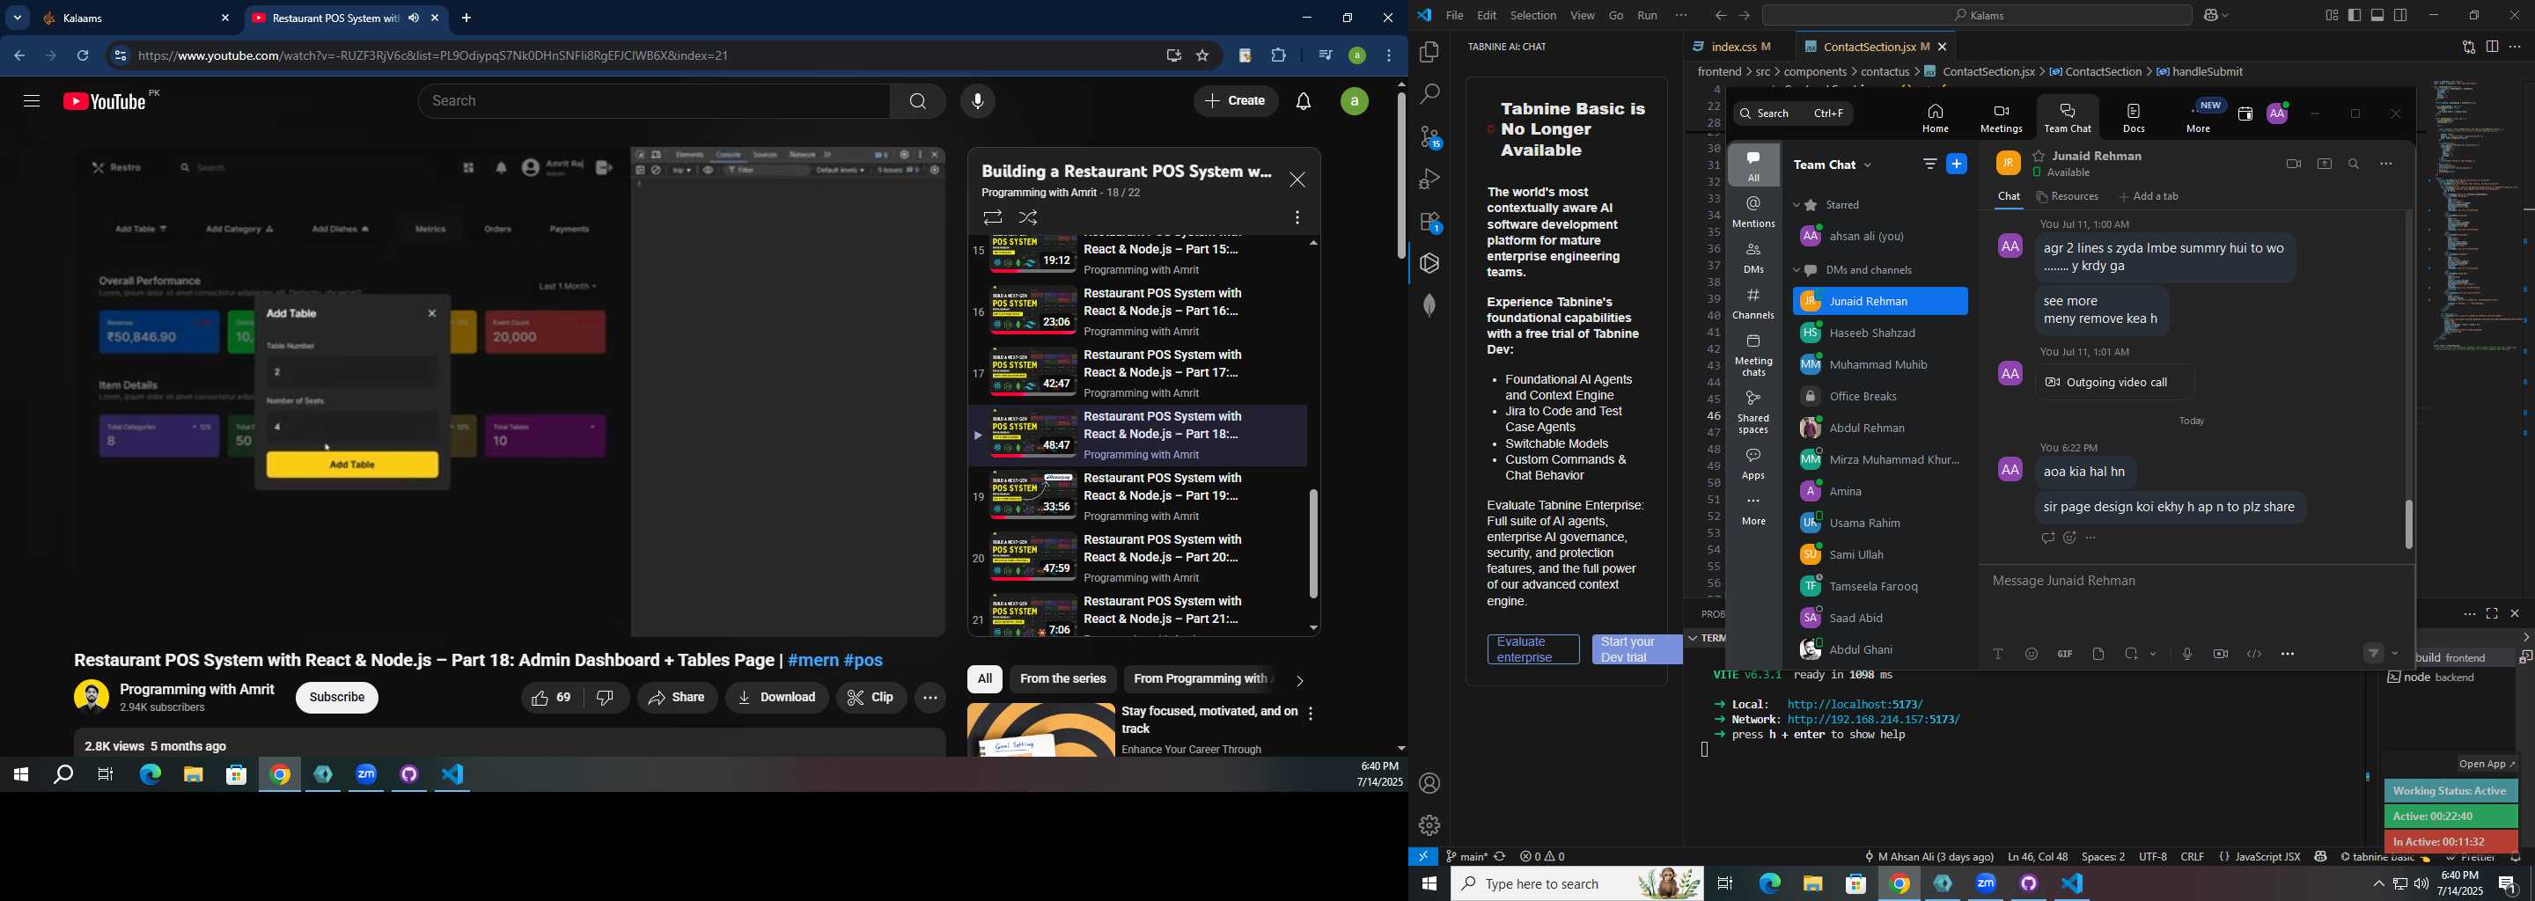Record an audio message in Zoom chat
2535x901 pixels.
tap(2186, 654)
